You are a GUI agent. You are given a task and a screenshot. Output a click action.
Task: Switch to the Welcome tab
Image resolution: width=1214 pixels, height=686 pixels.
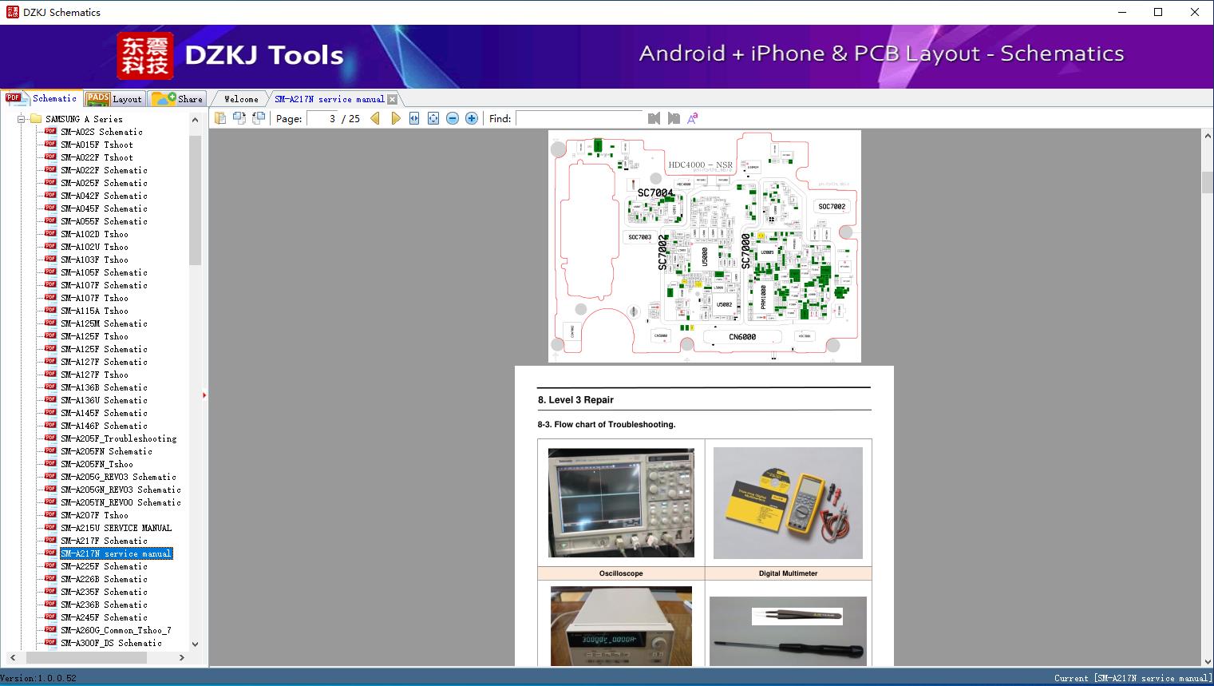point(241,99)
